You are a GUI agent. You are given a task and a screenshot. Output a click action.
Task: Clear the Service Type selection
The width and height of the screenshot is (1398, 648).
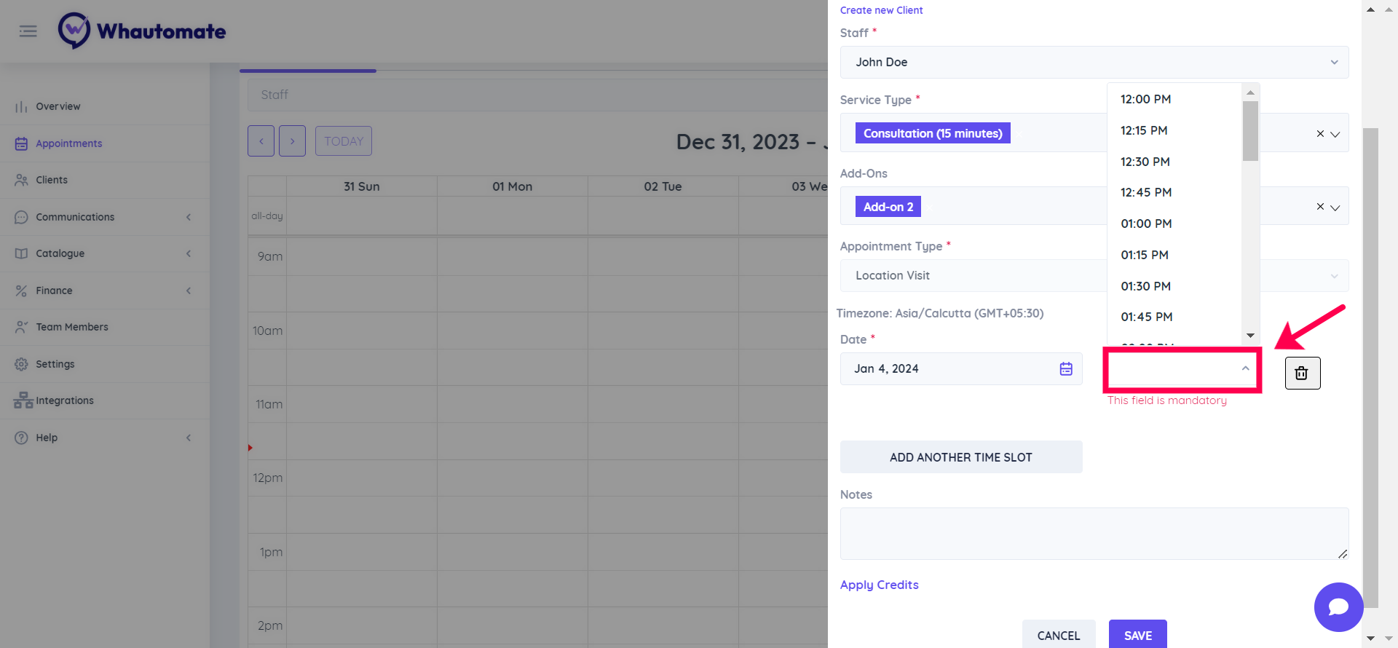(1320, 134)
